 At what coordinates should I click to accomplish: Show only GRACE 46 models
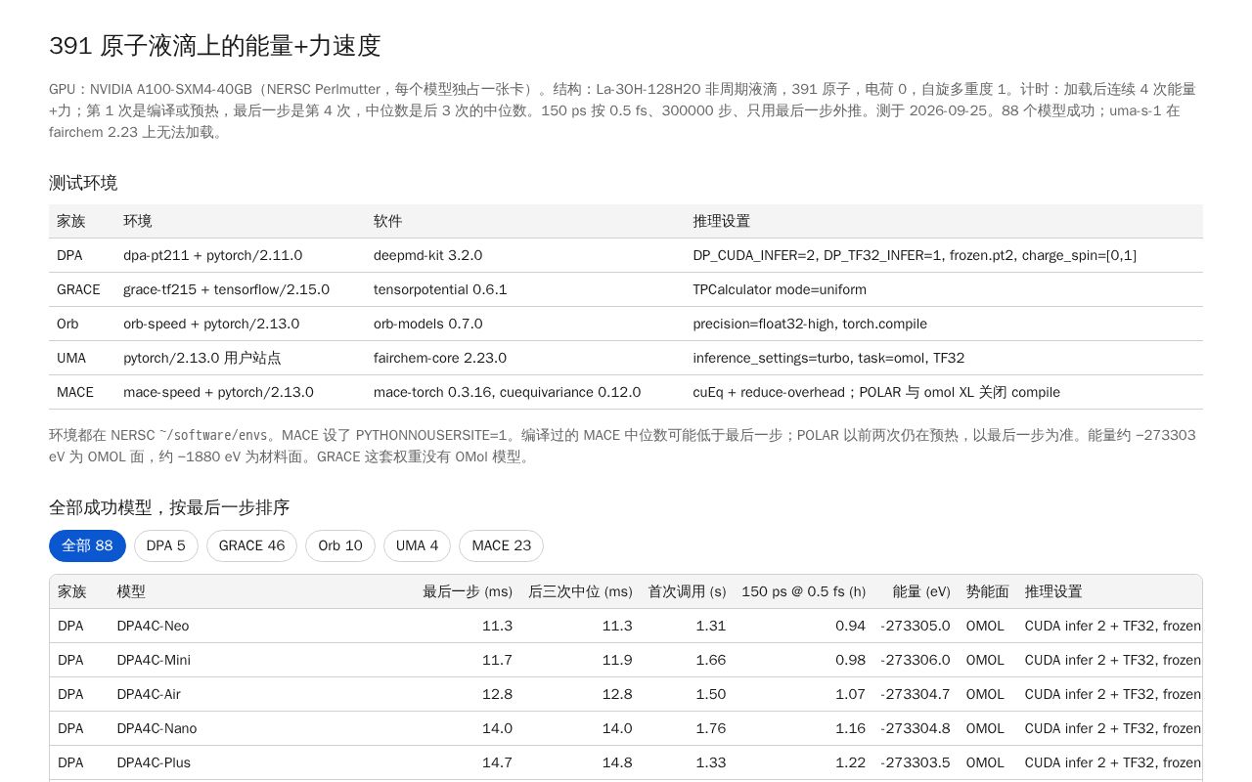[x=251, y=545]
